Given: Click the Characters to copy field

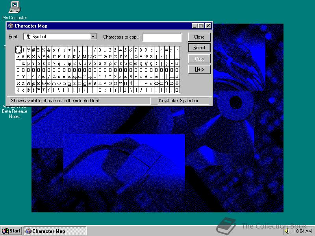Looking at the screenshot, I should coord(162,37).
